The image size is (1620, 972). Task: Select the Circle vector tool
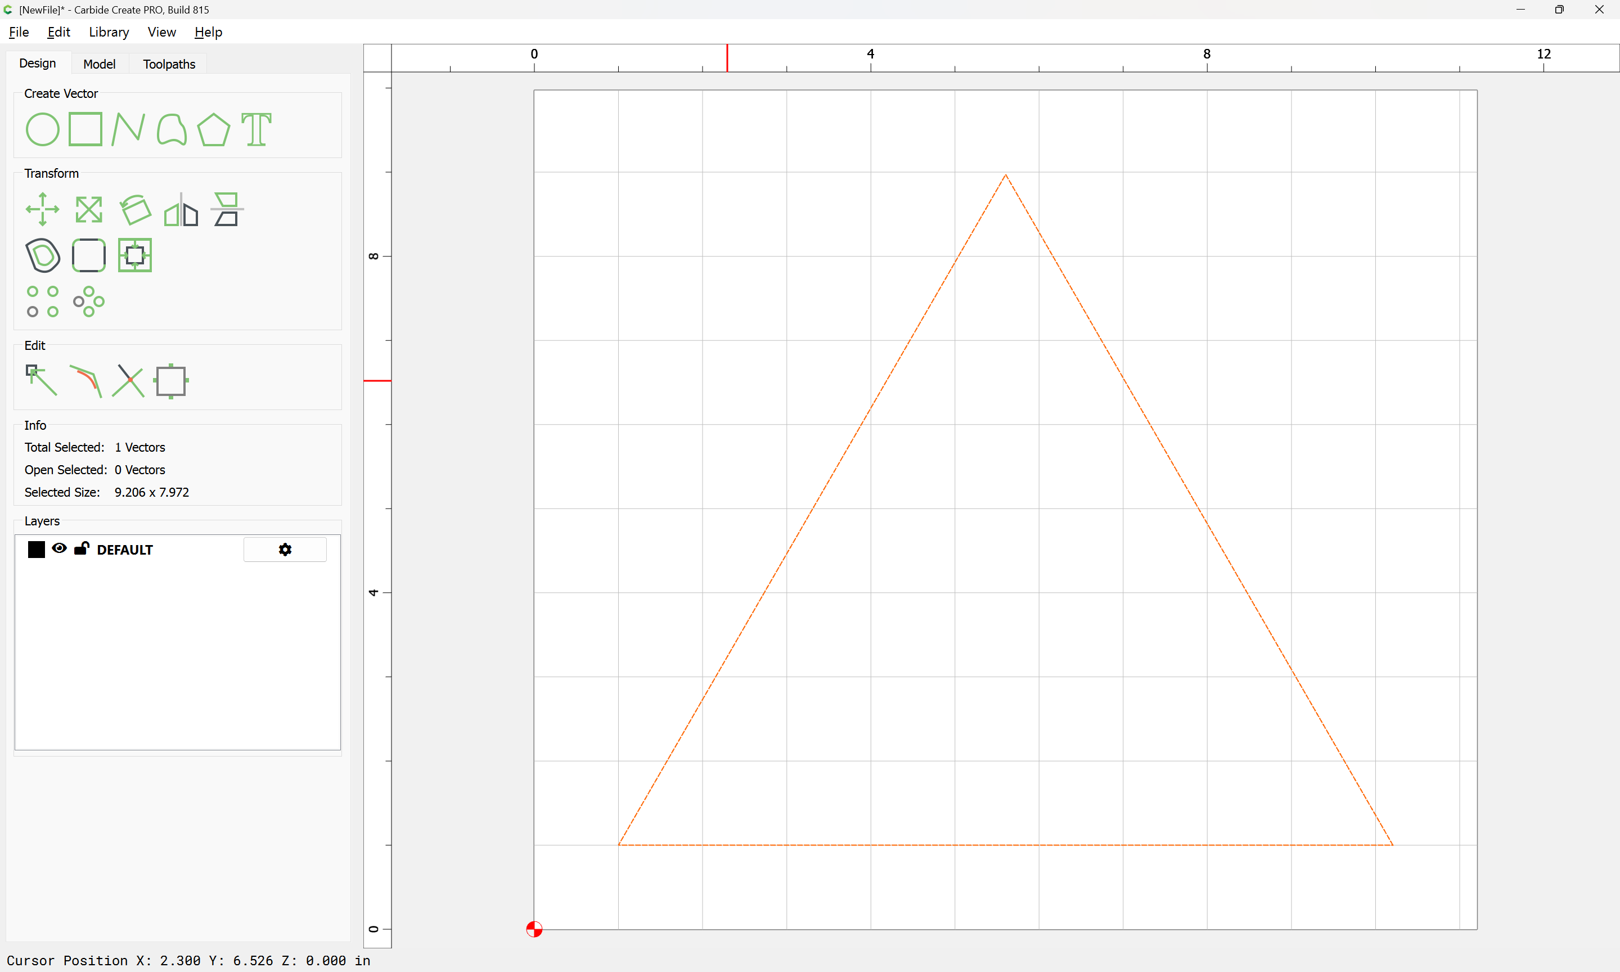(x=43, y=129)
